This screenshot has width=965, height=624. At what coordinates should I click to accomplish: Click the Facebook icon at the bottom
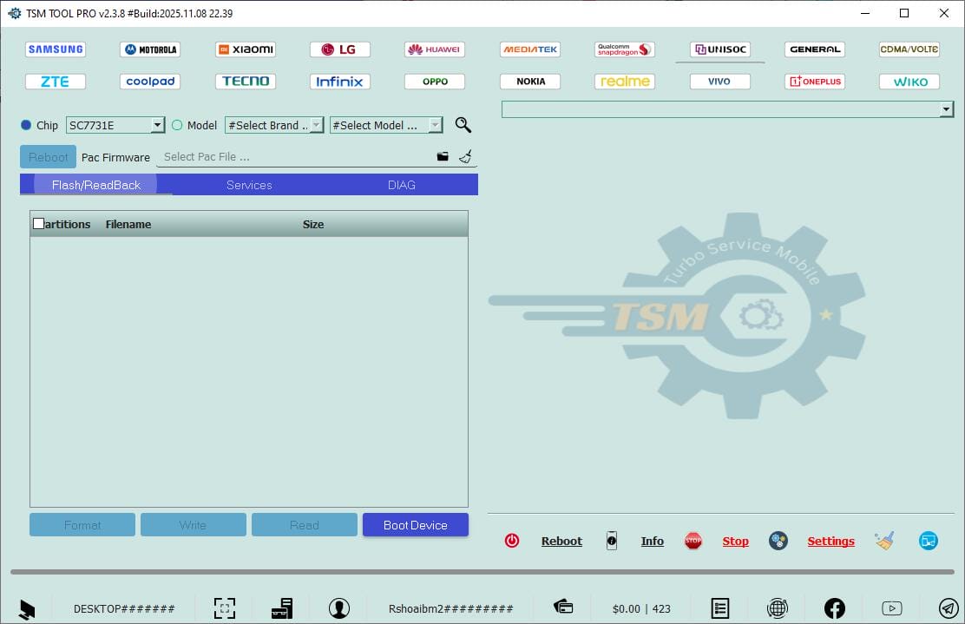834,608
